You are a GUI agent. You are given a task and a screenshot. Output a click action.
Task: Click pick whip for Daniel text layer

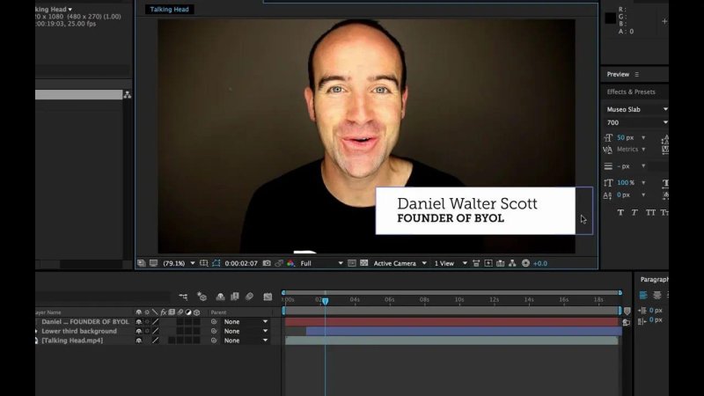[x=214, y=321]
